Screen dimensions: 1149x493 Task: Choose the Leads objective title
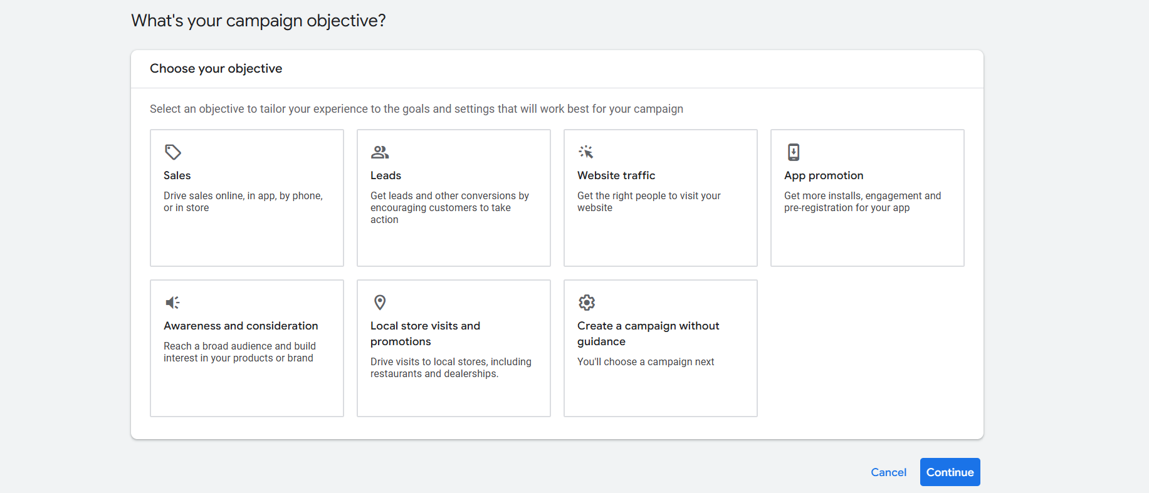coord(386,175)
